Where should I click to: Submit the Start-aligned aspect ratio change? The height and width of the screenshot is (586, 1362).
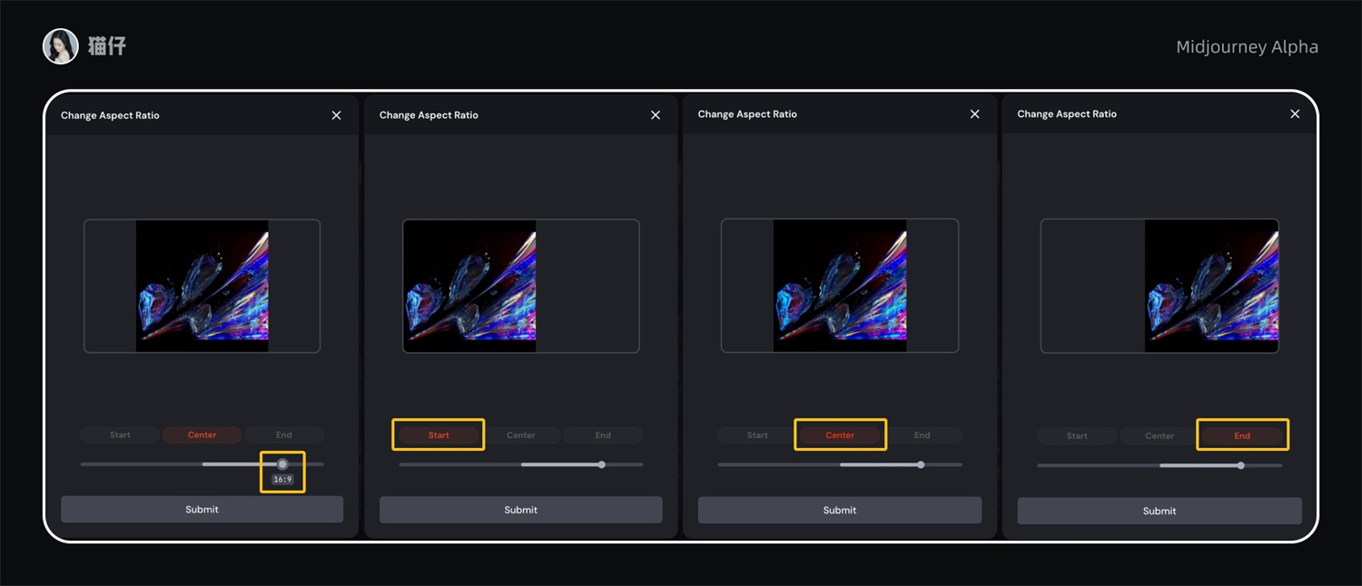tap(521, 510)
